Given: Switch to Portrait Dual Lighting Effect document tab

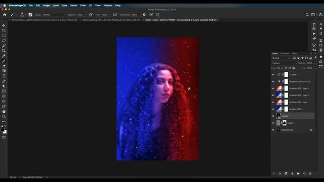Looking at the screenshot, I should (44, 20).
